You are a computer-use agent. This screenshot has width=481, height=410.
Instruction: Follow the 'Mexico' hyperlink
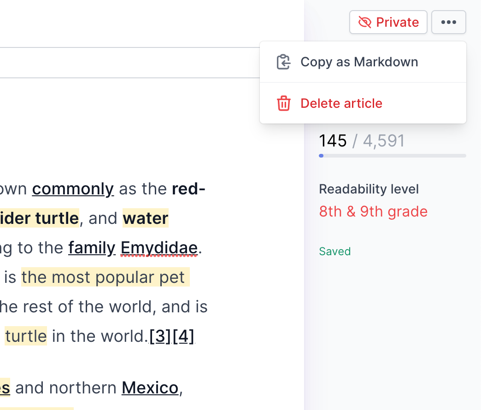tap(150, 388)
